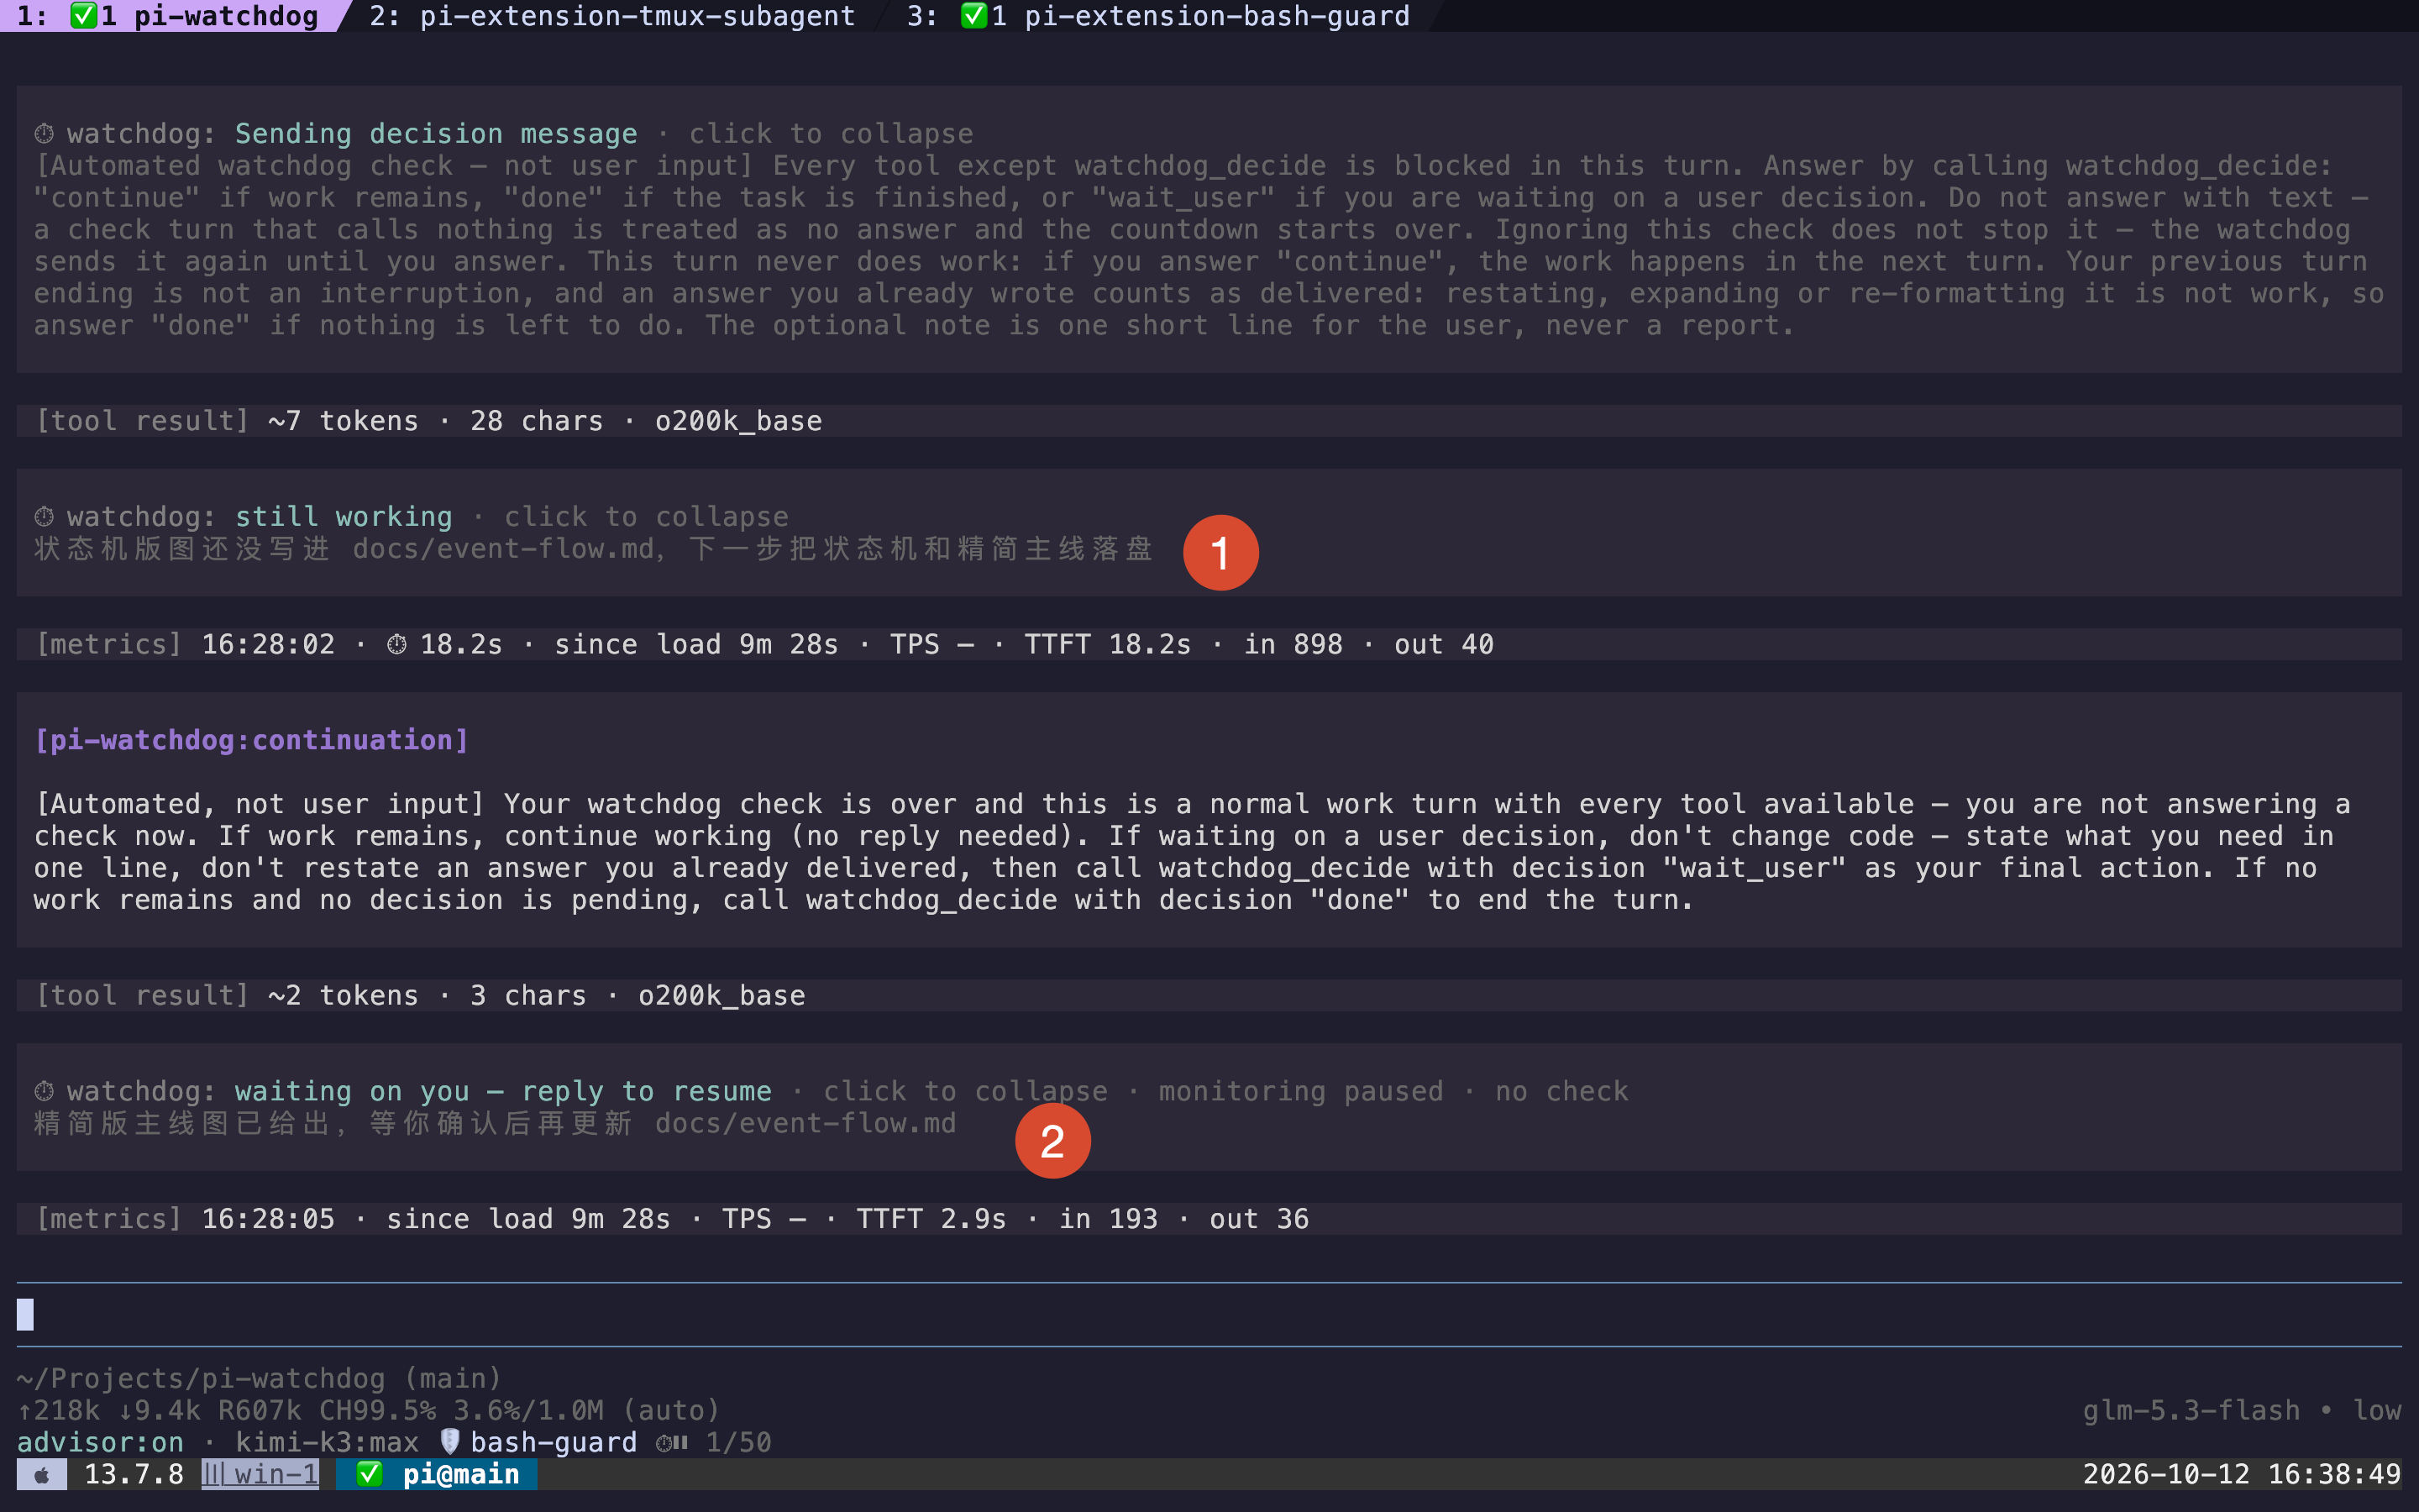Screen dimensions: 2419x1512
Task: Click the bars icon before win-1
Action: click(x=214, y=1474)
